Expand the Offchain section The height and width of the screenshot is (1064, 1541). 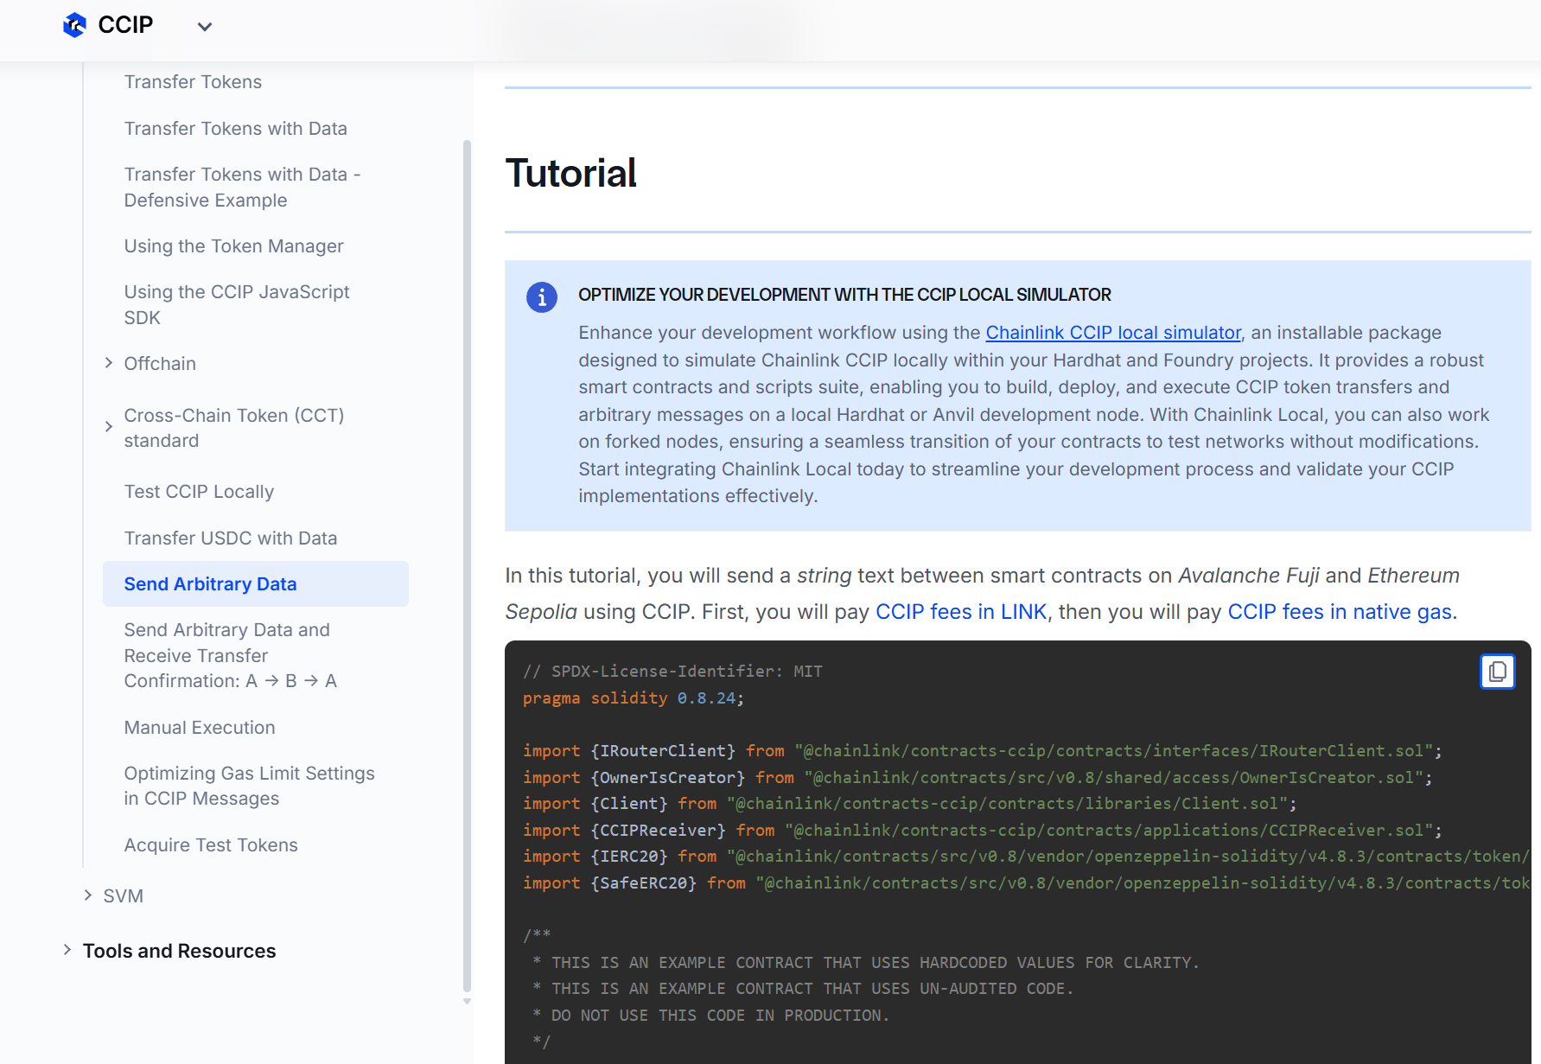109,363
